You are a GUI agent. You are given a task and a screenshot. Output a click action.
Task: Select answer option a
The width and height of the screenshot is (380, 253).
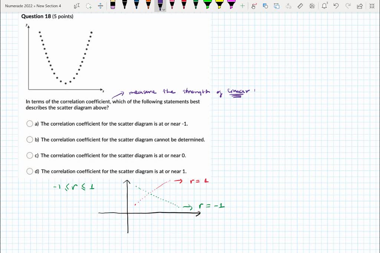tap(30, 124)
